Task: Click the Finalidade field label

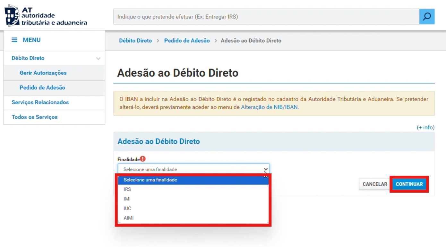Action: [x=129, y=159]
